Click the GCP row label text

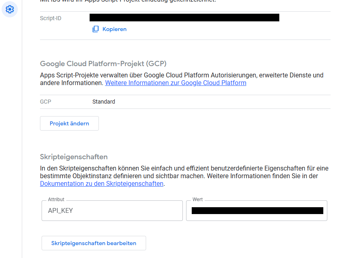pyautogui.click(x=45, y=102)
